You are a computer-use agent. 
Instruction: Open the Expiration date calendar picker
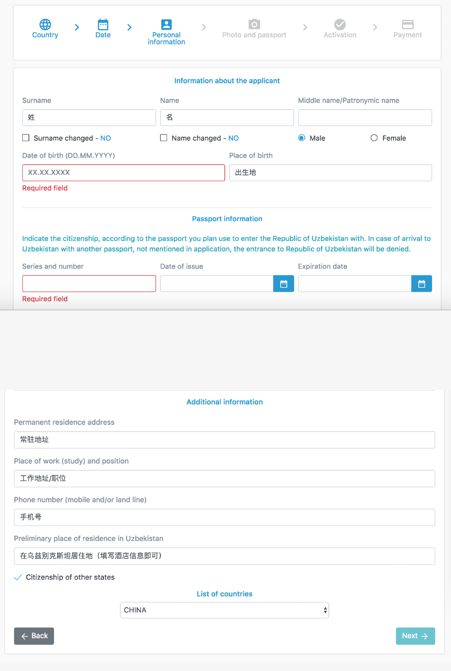[x=422, y=284]
